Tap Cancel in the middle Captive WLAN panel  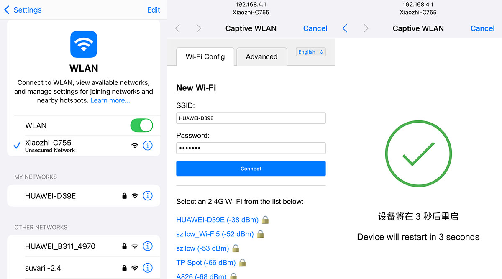(x=315, y=28)
